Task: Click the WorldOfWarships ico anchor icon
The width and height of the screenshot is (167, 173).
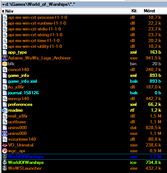Action: [x=5, y=162]
